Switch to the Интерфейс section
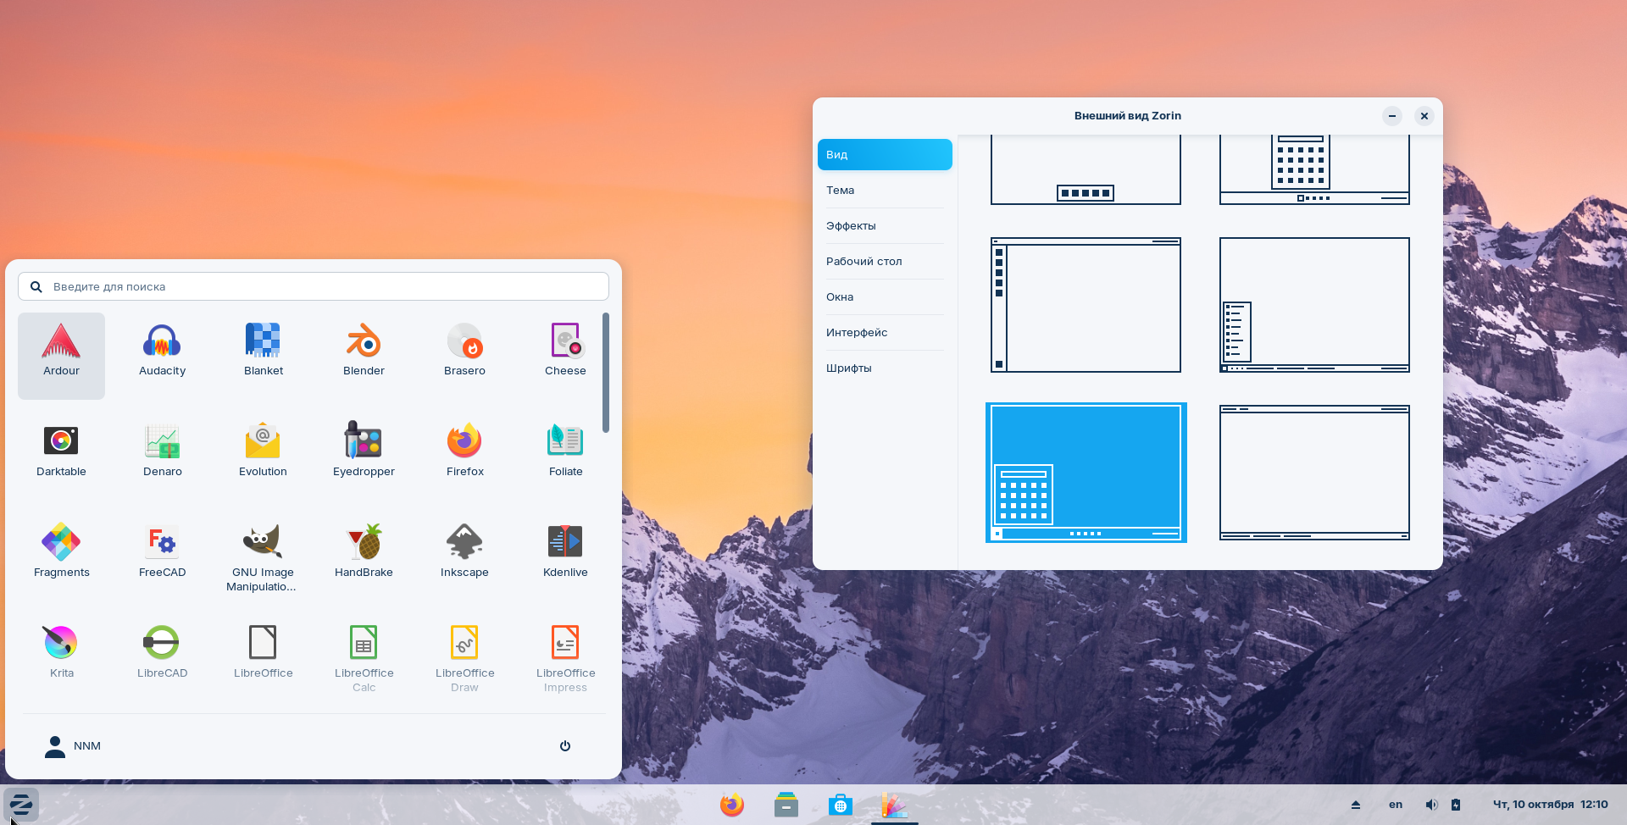Screen dimensions: 1627x825 pyautogui.click(x=885, y=332)
